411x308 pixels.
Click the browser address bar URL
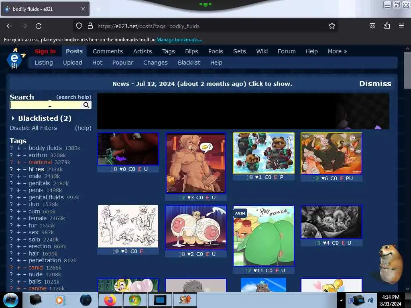149,26
